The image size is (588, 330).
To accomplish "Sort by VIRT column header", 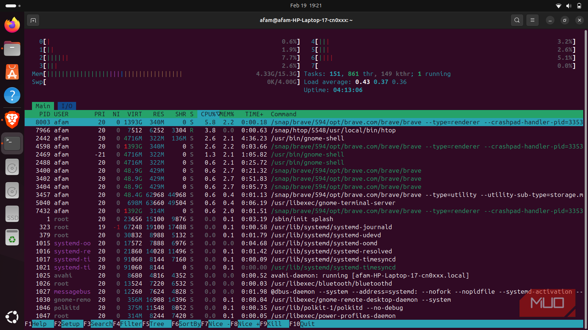I will [x=135, y=114].
